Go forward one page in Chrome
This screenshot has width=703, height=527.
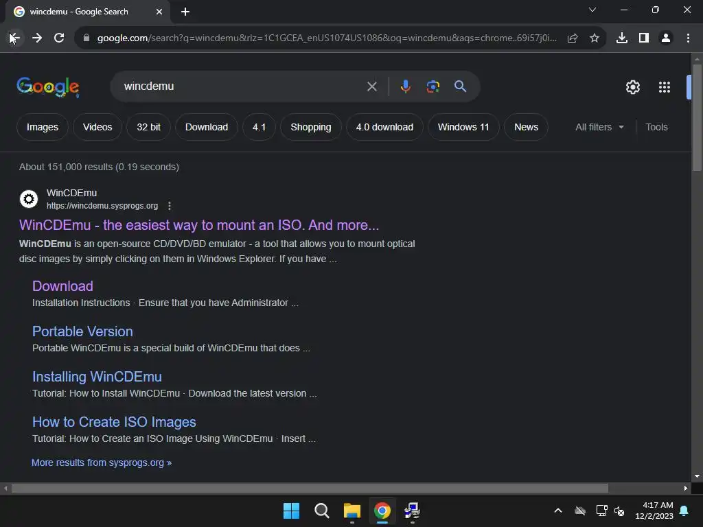click(37, 38)
